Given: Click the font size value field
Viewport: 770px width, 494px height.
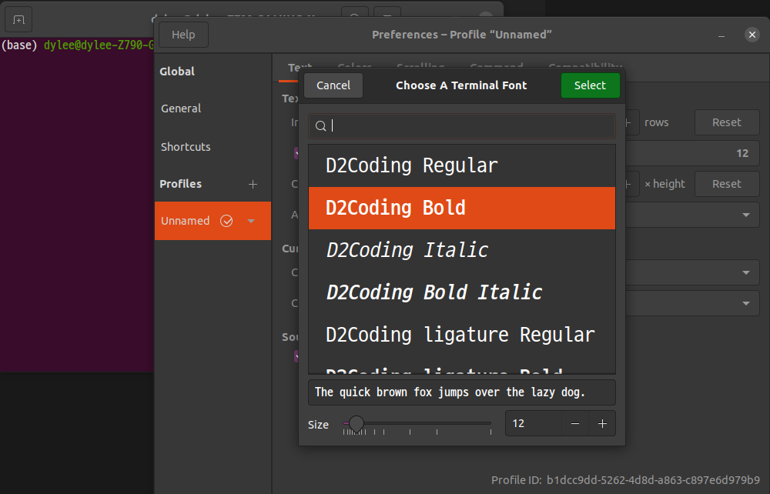Looking at the screenshot, I should coord(534,423).
